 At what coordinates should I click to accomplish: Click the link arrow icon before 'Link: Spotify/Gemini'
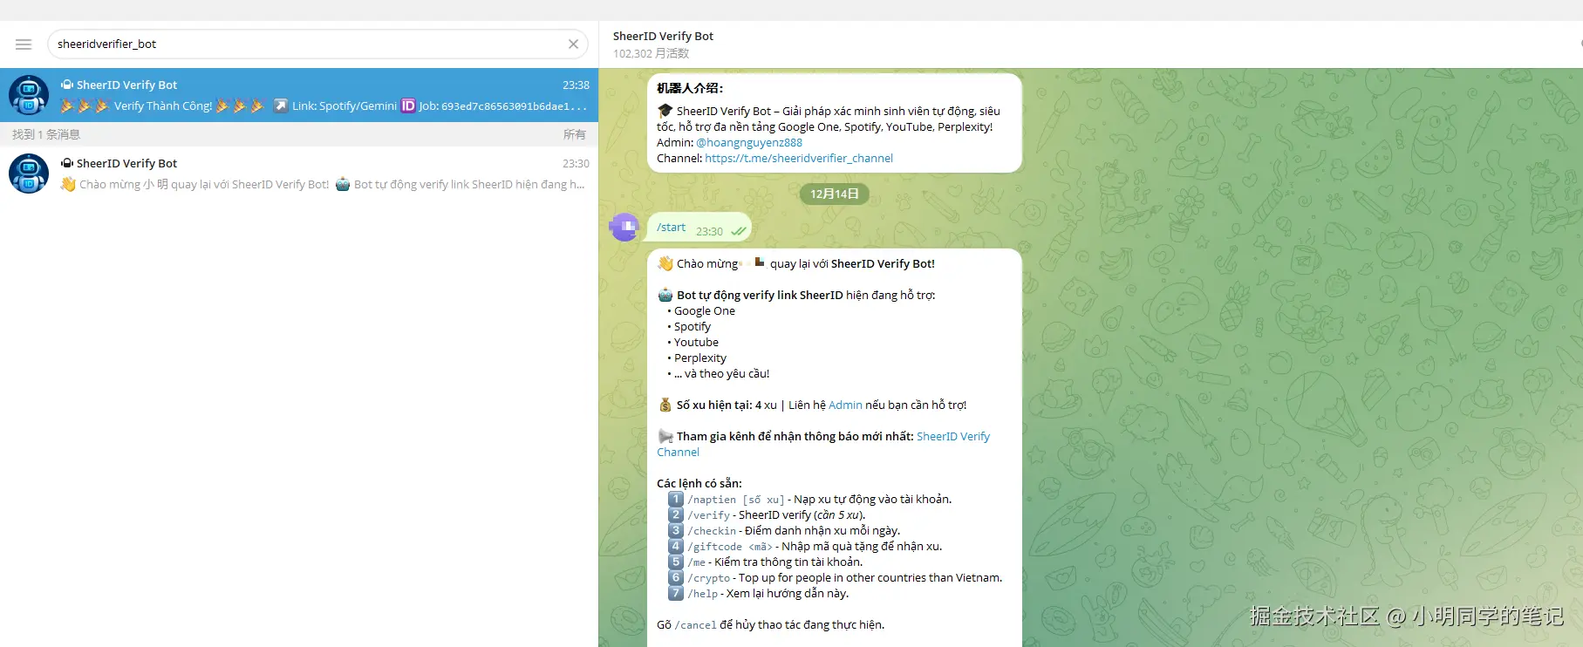pos(281,106)
